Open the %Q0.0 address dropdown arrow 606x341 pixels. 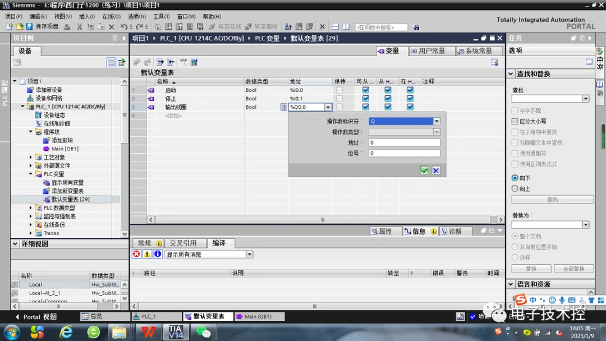328,107
